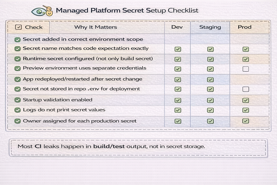Check Prod box for 'Secret not stored in repo .env'
Viewport: 277px width, 185px height.
[246, 89]
